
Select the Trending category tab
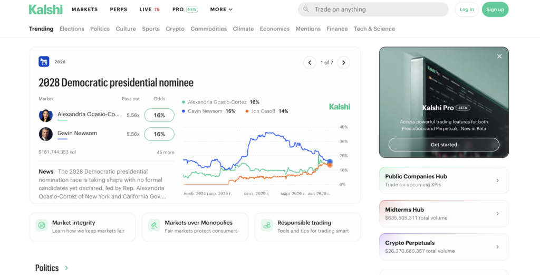(x=41, y=29)
